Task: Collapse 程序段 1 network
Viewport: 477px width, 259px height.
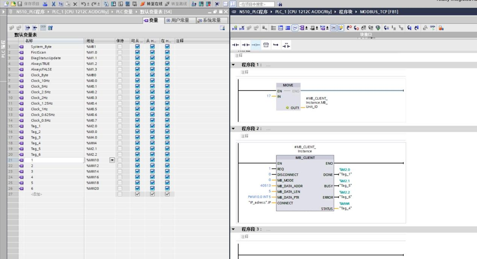Action: pos(234,65)
